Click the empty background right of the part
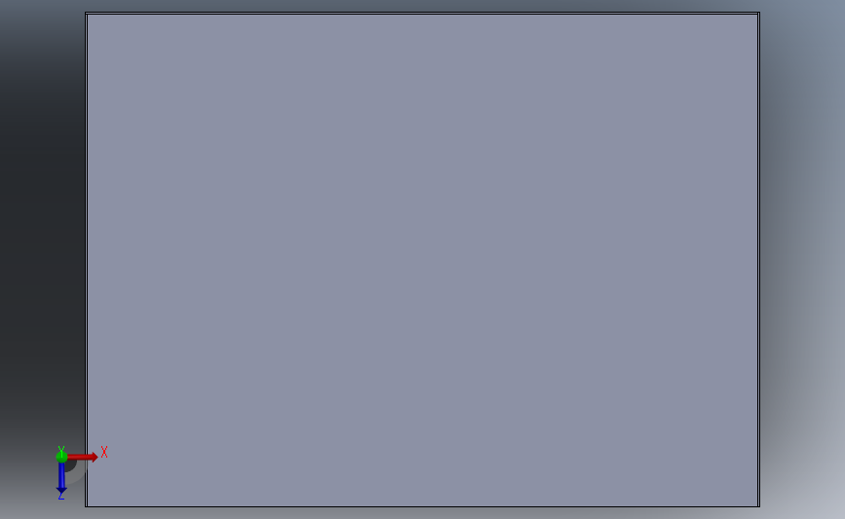 (802, 259)
